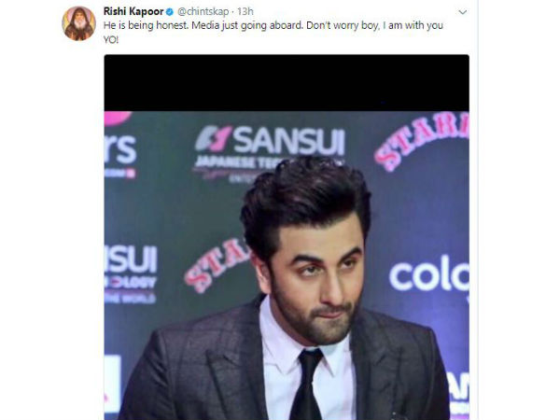Click the cropped "NSUI" logo in photo
Viewport: 560px width, 420px height.
coord(131,259)
